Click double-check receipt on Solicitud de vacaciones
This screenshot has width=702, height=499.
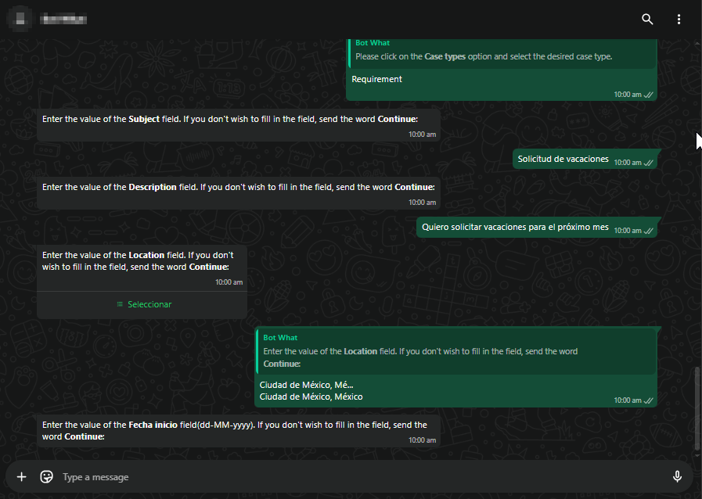pyautogui.click(x=648, y=163)
